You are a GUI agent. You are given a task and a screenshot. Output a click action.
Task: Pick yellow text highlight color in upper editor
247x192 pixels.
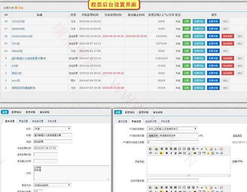pyautogui.click(x=161, y=153)
